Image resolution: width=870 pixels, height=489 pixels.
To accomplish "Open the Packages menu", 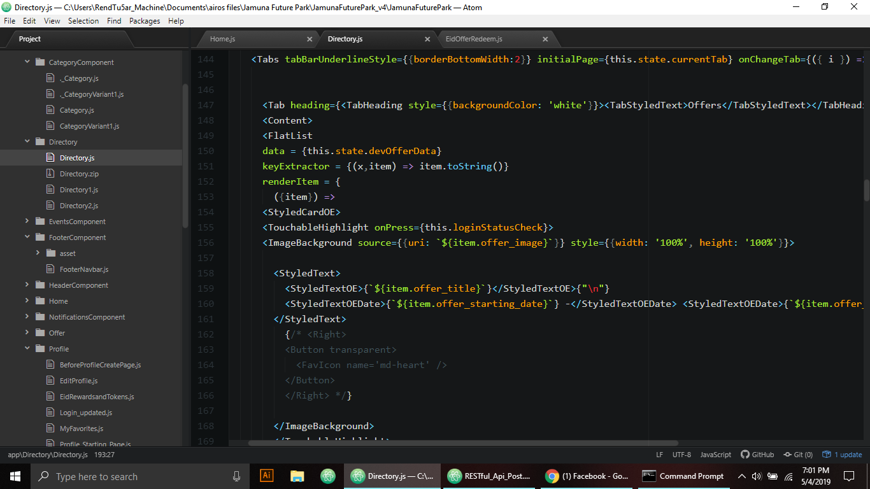I will pyautogui.click(x=145, y=20).
